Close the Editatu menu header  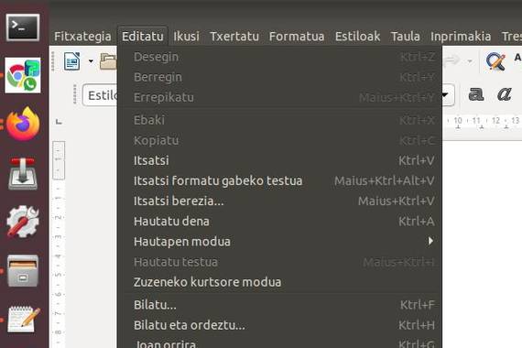[143, 37]
